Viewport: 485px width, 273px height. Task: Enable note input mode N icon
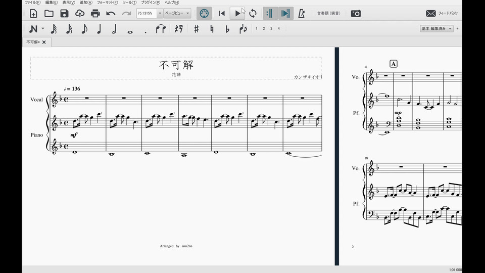tap(33, 29)
